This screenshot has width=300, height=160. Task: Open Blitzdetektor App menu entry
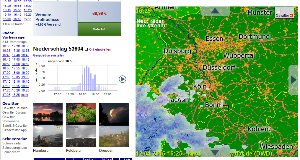pos(14,130)
